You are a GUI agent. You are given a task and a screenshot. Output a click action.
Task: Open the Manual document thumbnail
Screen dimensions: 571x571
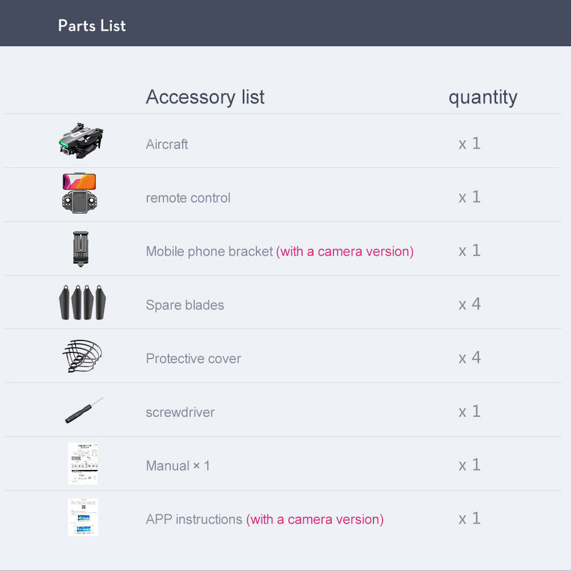(x=83, y=464)
